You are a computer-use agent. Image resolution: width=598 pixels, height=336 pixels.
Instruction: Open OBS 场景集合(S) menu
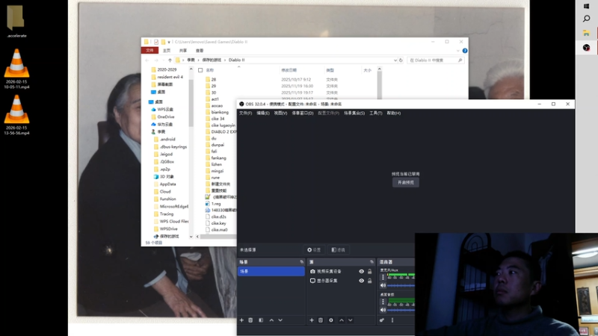(354, 113)
